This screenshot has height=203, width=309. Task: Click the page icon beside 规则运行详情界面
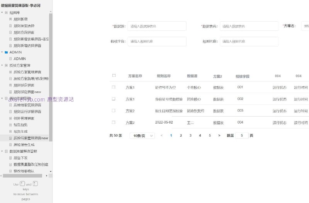pos(10,112)
